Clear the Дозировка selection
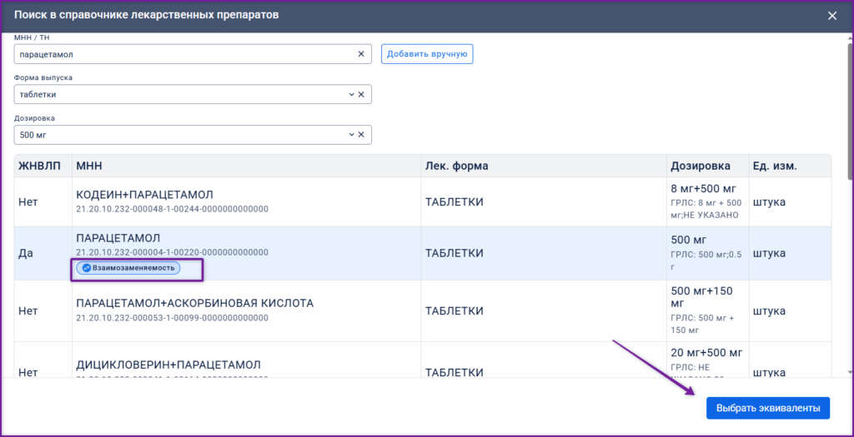Screen dimensions: 854x437 point(360,135)
